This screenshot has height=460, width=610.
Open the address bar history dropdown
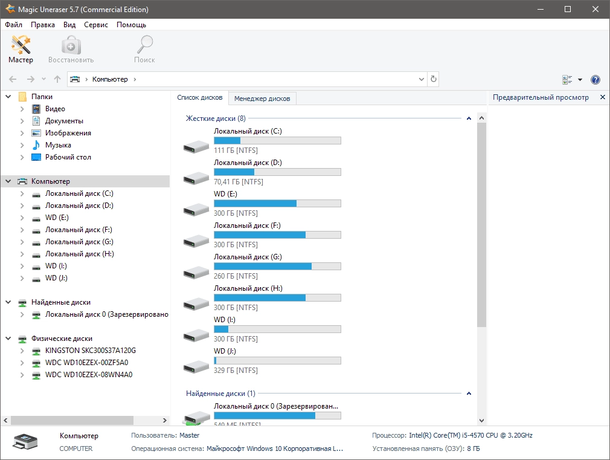422,79
